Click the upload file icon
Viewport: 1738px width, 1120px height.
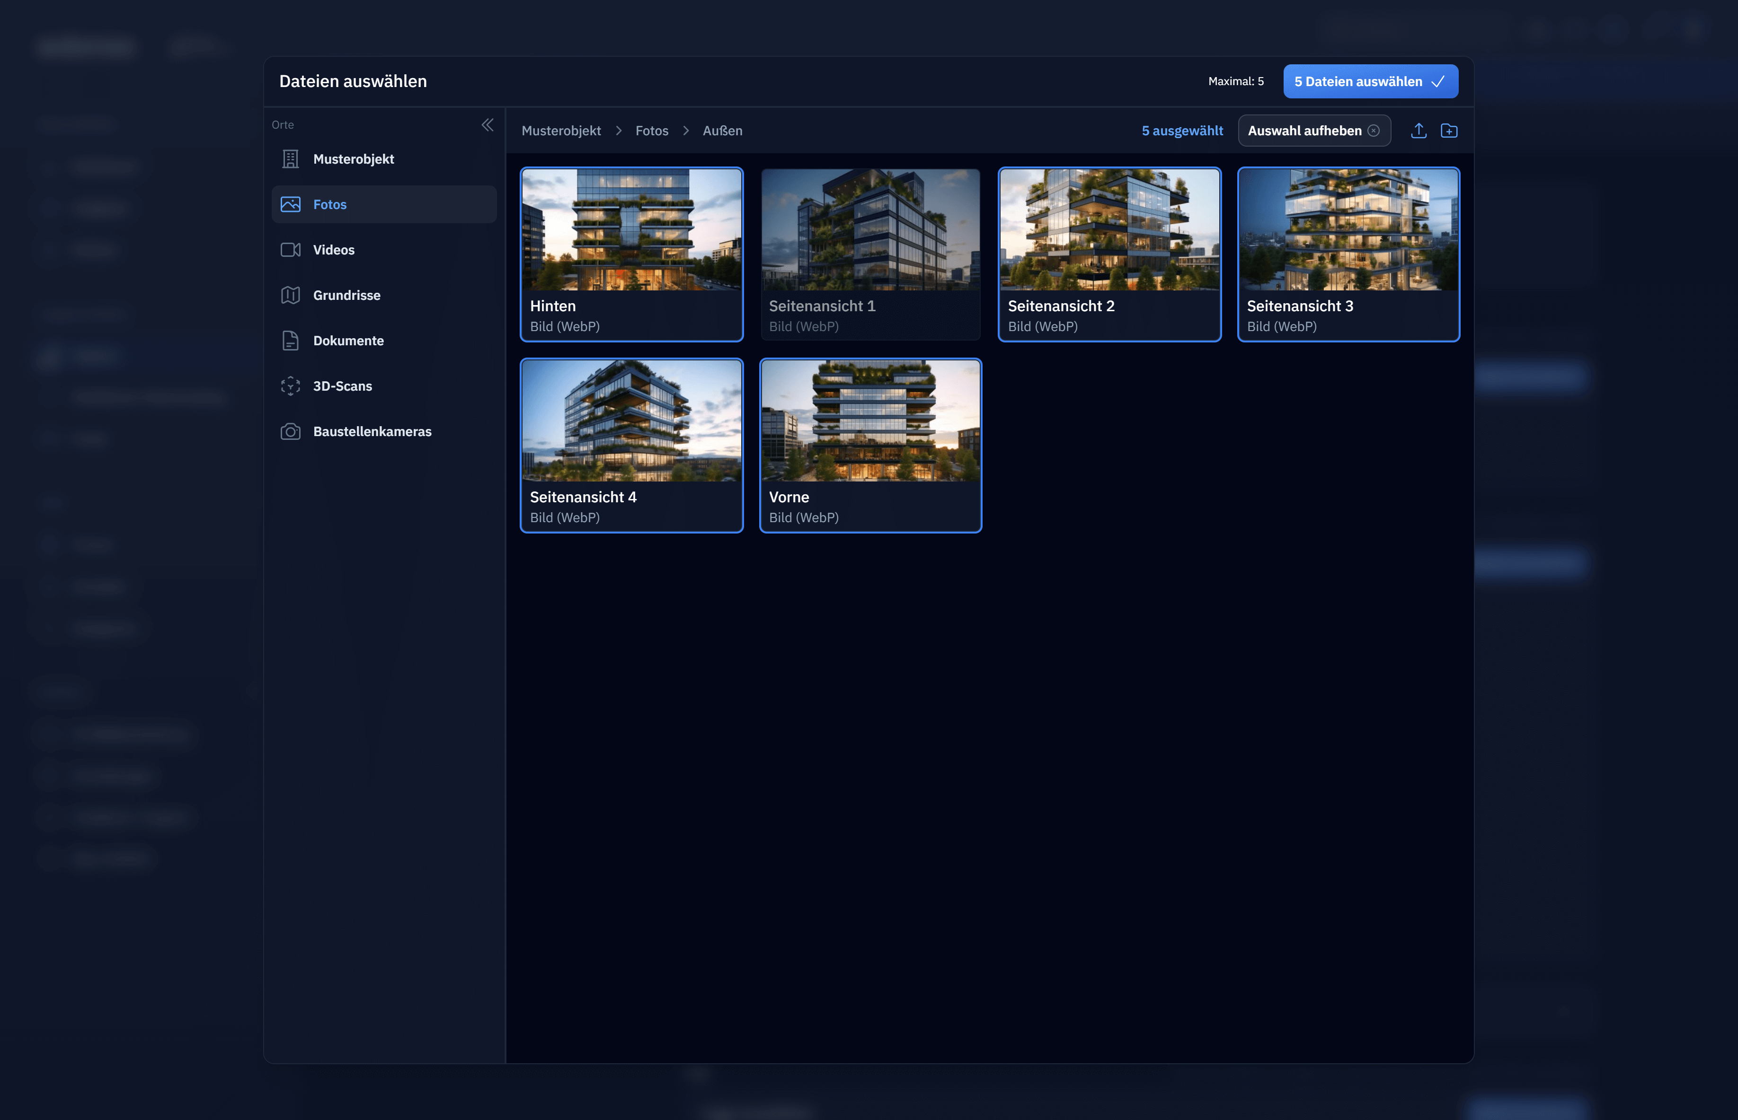(x=1418, y=131)
